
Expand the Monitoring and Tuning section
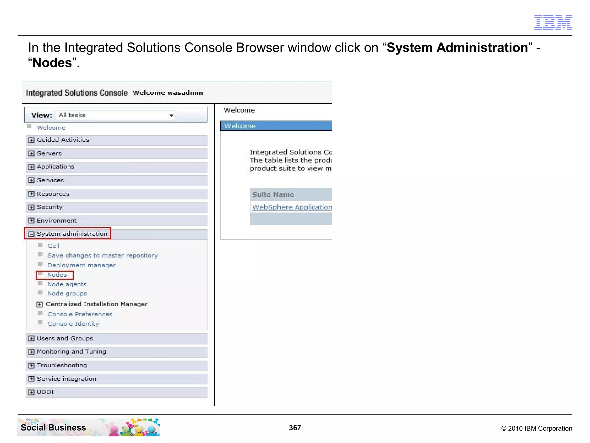click(x=31, y=352)
